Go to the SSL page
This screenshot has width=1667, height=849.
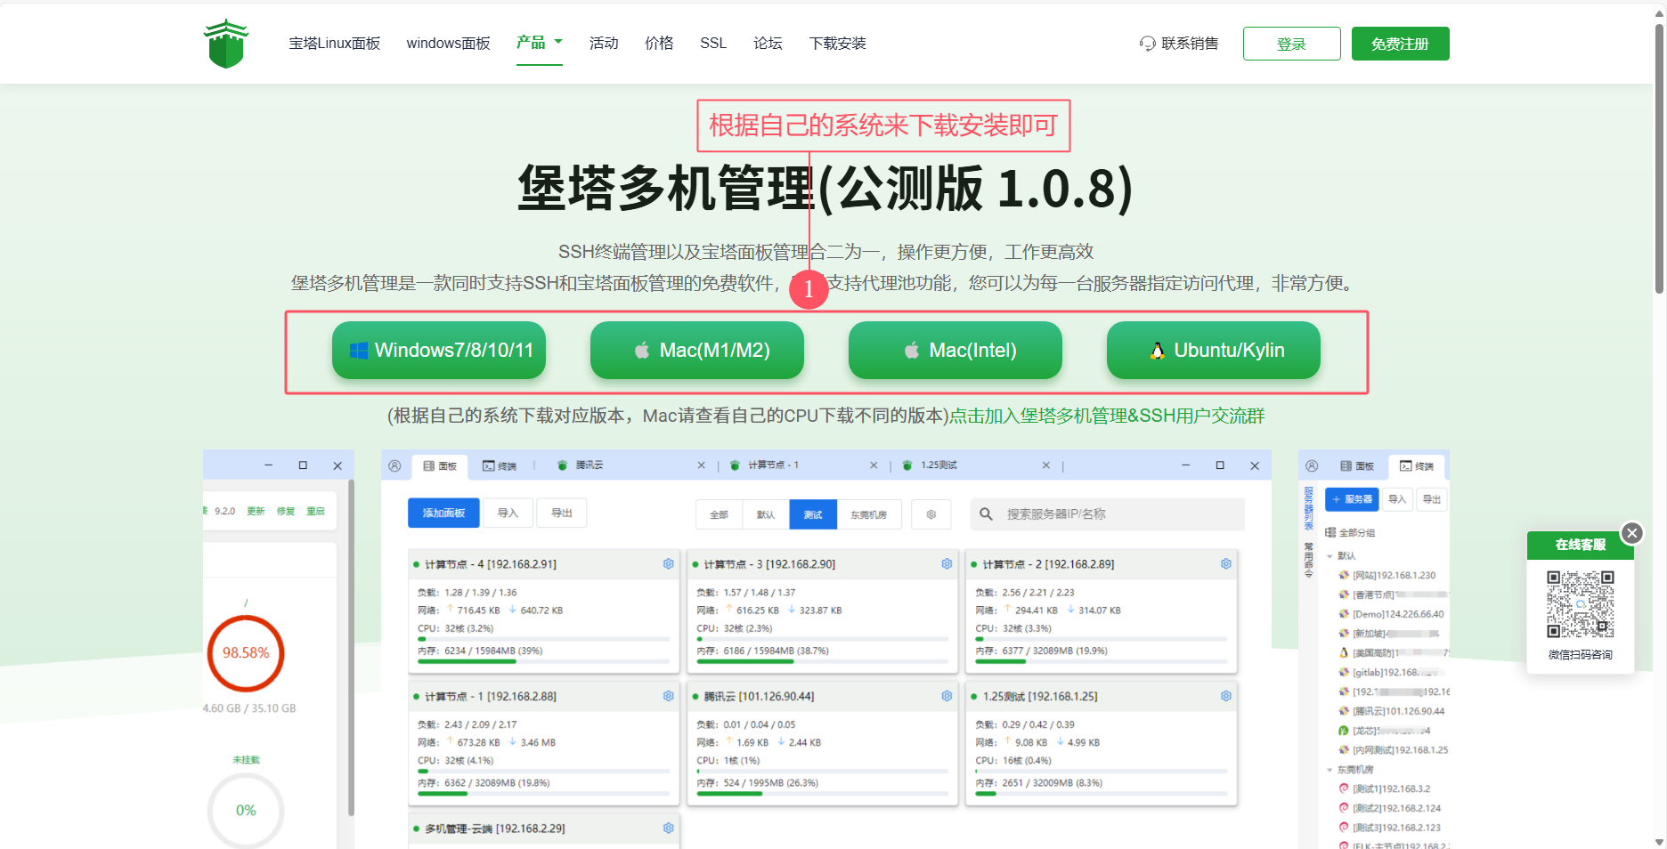point(712,44)
